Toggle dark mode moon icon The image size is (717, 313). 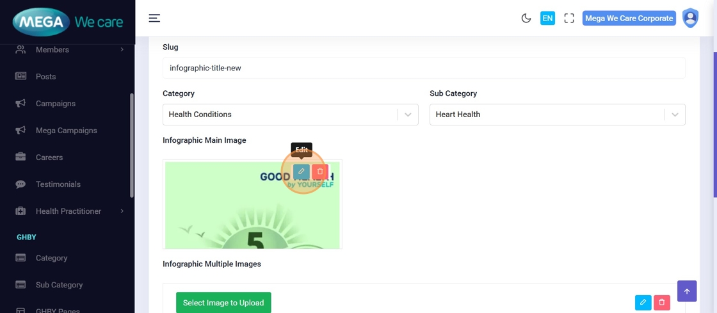(x=526, y=18)
